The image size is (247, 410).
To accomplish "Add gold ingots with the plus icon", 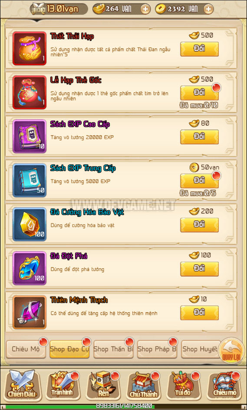I will (145, 10).
